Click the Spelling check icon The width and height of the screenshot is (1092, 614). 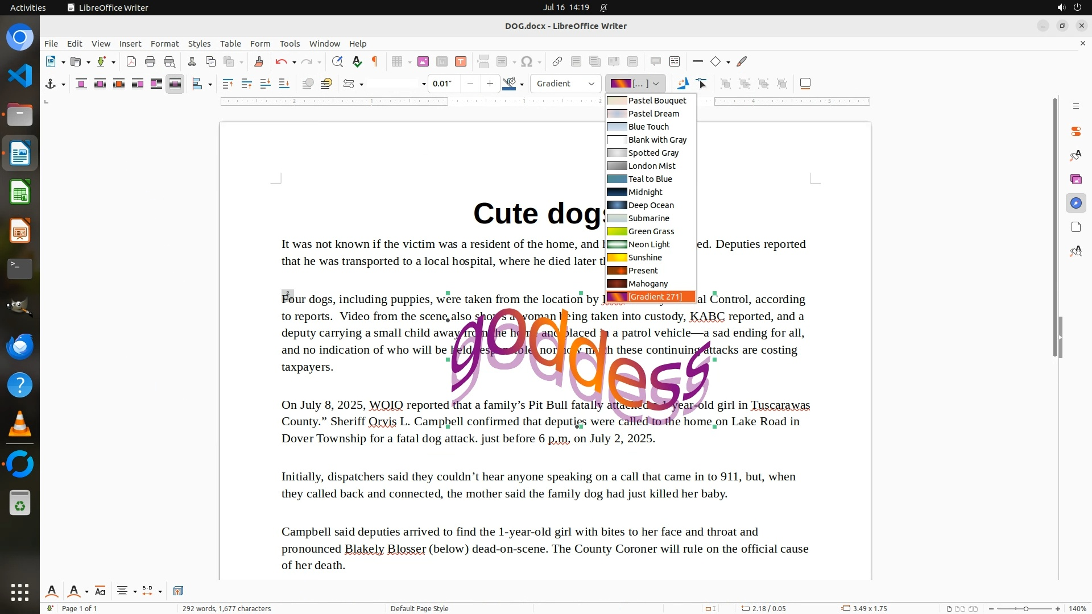pos(357,62)
